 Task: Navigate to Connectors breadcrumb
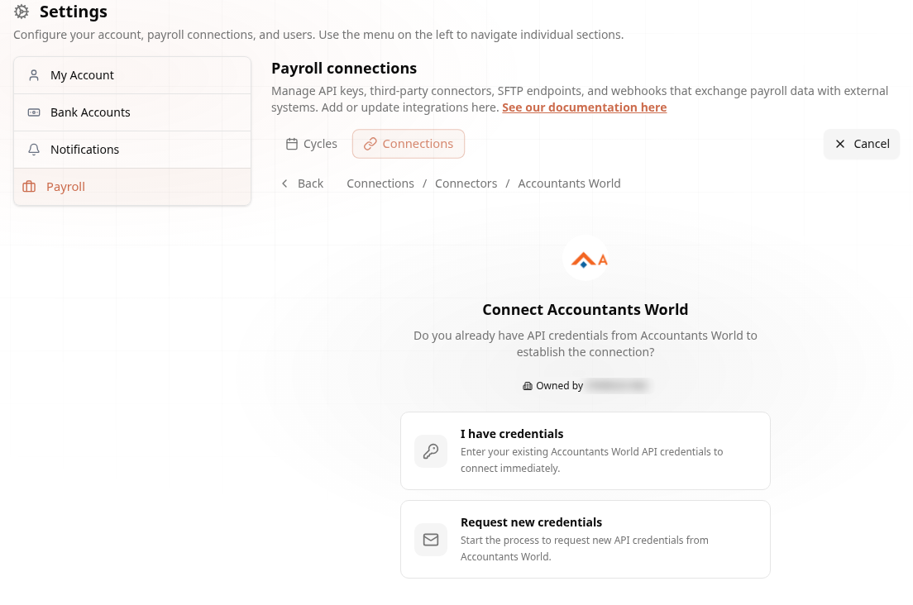[x=466, y=183]
